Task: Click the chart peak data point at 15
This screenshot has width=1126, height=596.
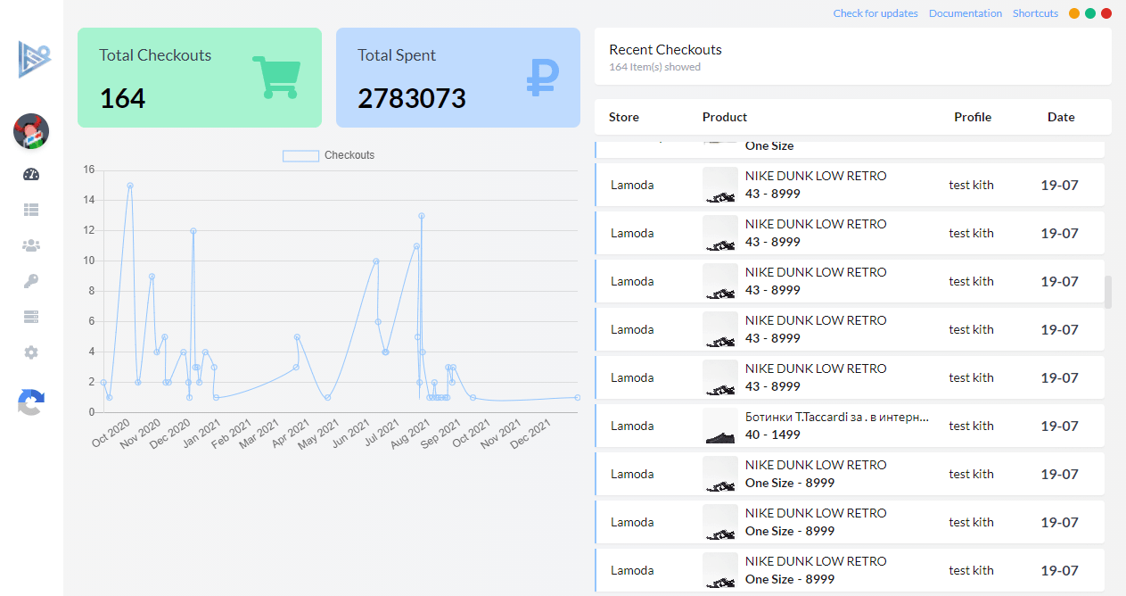Action: [x=130, y=186]
